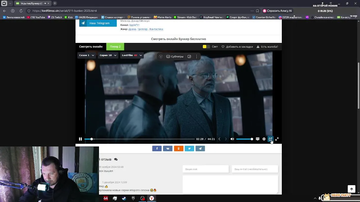This screenshot has width=360, height=202.
Task: Click Добавить в закладки
Action: pos(237,47)
